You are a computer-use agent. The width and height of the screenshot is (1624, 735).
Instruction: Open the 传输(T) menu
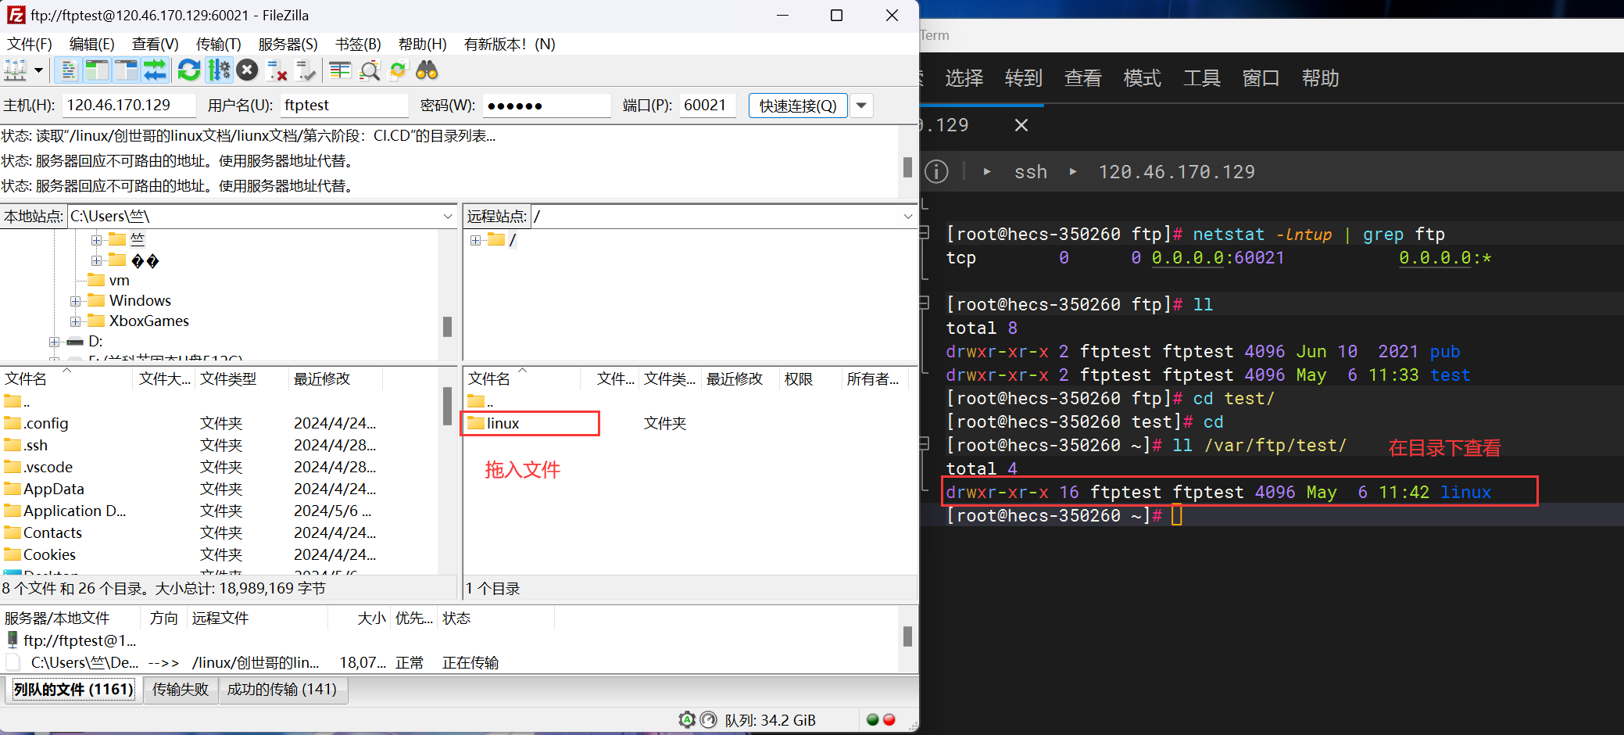coord(218,44)
